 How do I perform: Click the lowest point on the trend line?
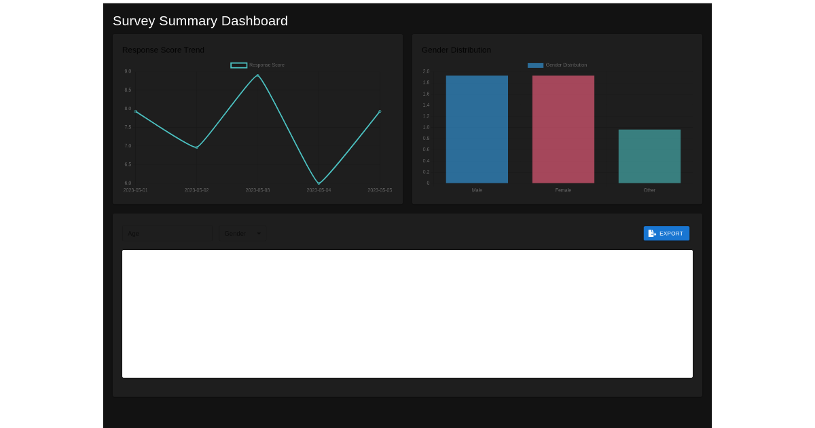319,183
